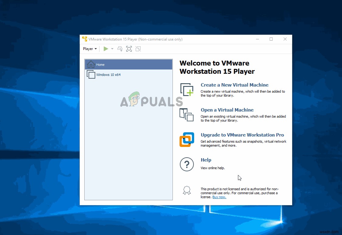Click the Open a Virtual Machine folder icon
Viewport: 342px width, 235px height.
(187, 115)
